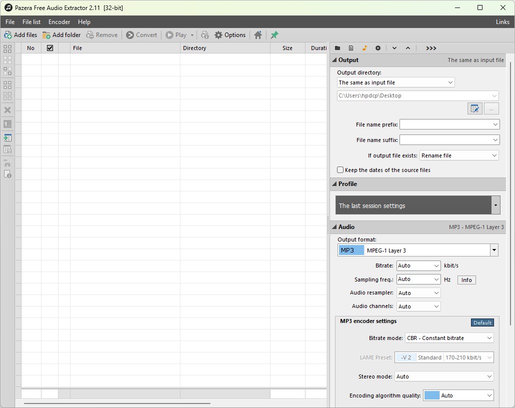Open the Links menu
The width and height of the screenshot is (515, 408).
coord(502,21)
